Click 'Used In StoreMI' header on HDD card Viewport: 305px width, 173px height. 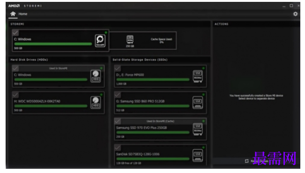(58, 68)
